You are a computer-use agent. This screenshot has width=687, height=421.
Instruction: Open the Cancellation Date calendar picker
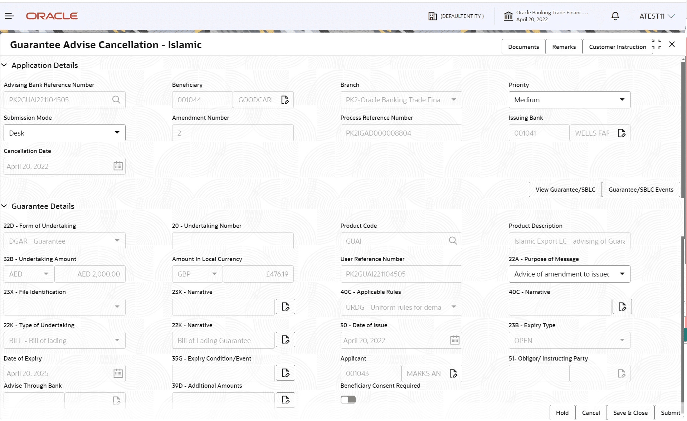(118, 166)
